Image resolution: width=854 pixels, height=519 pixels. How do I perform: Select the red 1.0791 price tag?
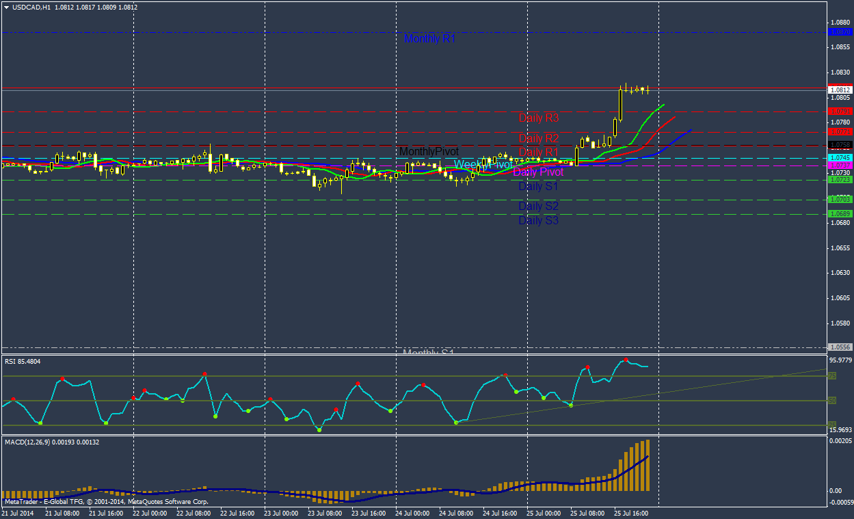click(839, 111)
